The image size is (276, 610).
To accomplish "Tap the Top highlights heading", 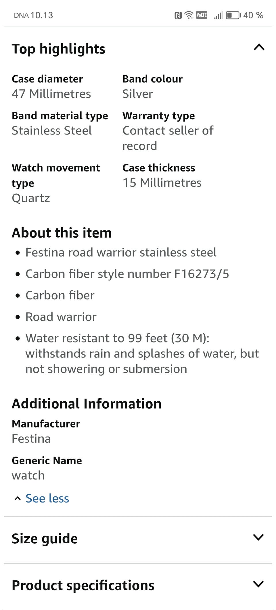I will coord(58,49).
